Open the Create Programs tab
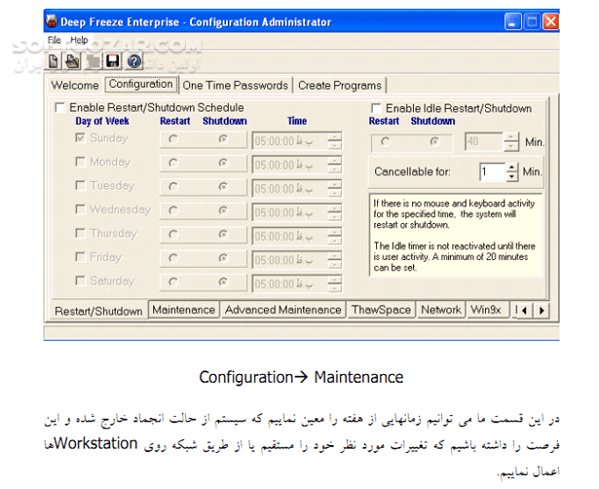The height and width of the screenshot is (489, 599). 340,86
